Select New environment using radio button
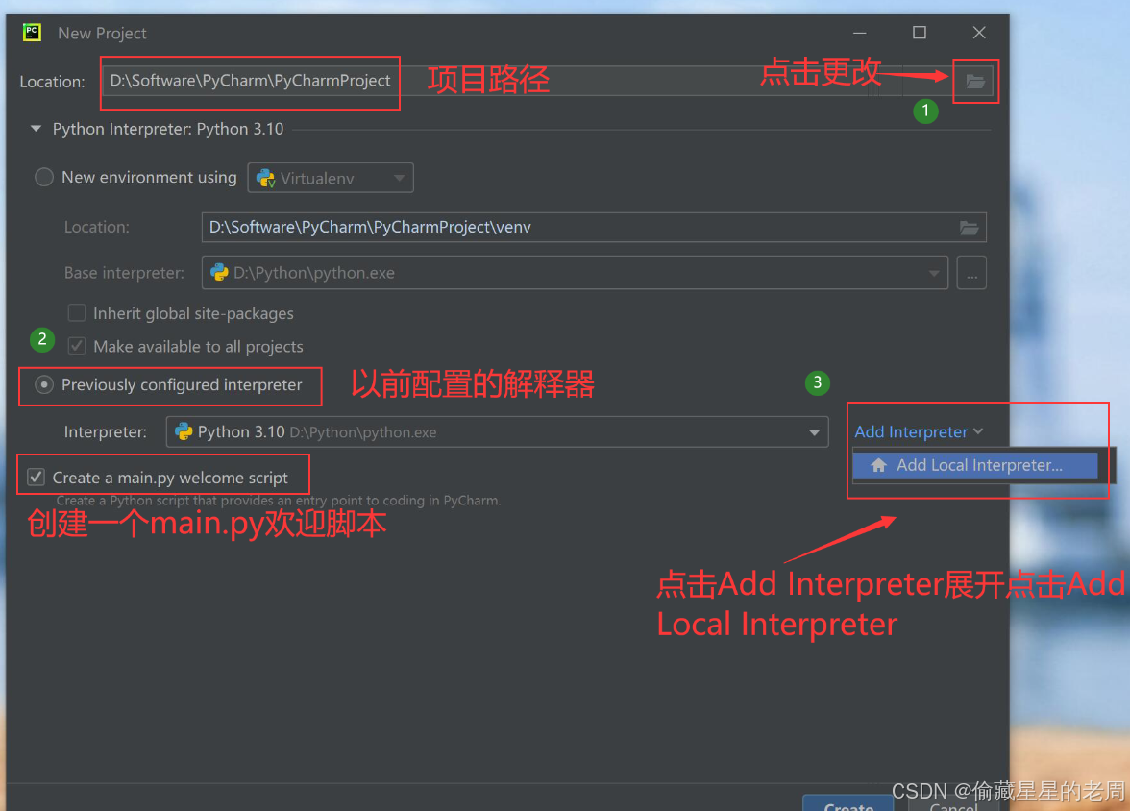 coord(44,178)
